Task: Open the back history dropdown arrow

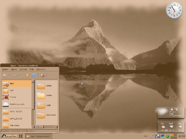Action: (10, 75)
